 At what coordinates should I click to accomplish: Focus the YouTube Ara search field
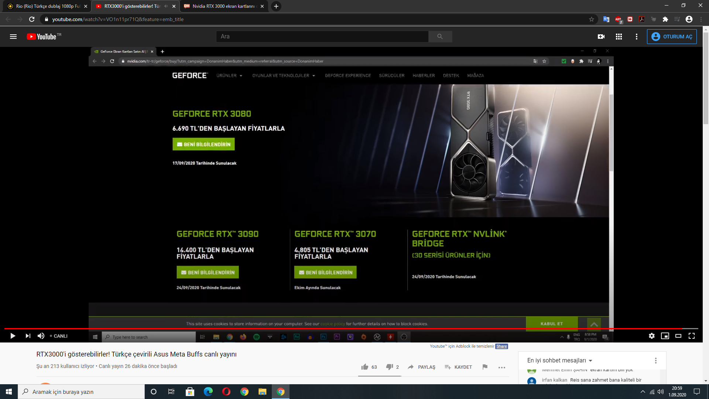[322, 37]
